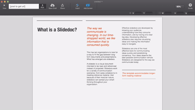This screenshot has height=110, width=195.
Task: Open the 83% zoom dropdown
Action: click(x=179, y=7)
